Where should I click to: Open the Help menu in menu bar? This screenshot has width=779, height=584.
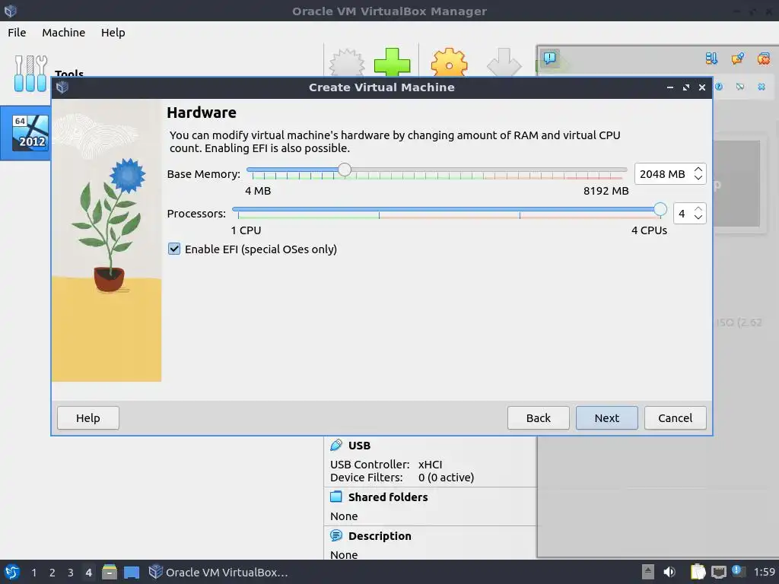[113, 32]
